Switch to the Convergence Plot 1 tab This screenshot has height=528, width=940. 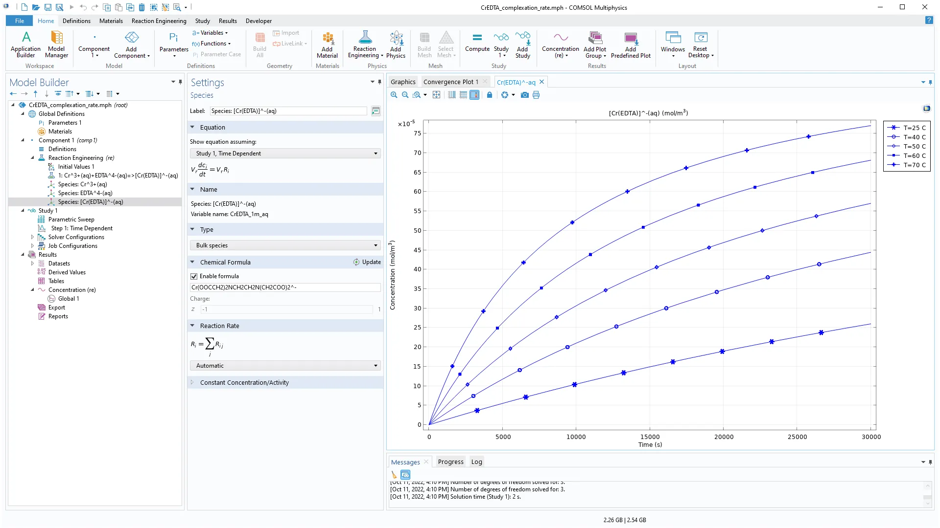pos(450,82)
